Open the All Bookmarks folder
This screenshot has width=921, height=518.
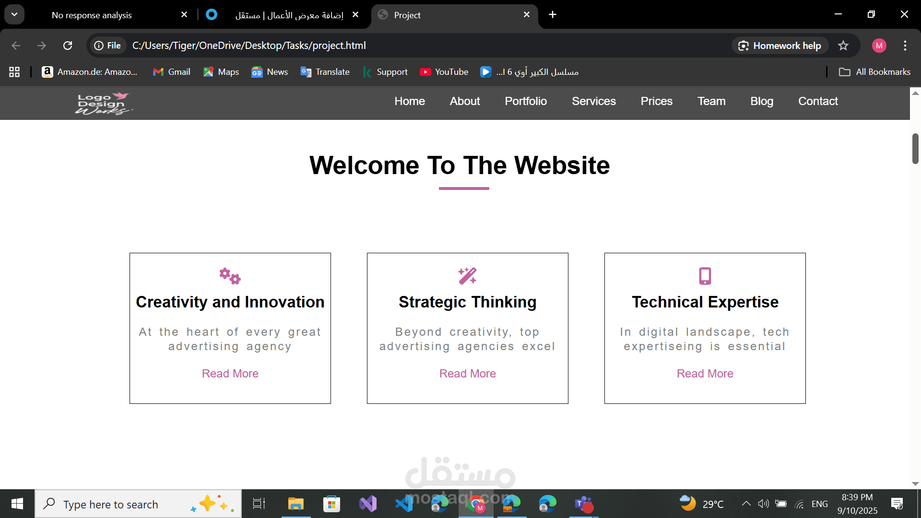point(874,72)
